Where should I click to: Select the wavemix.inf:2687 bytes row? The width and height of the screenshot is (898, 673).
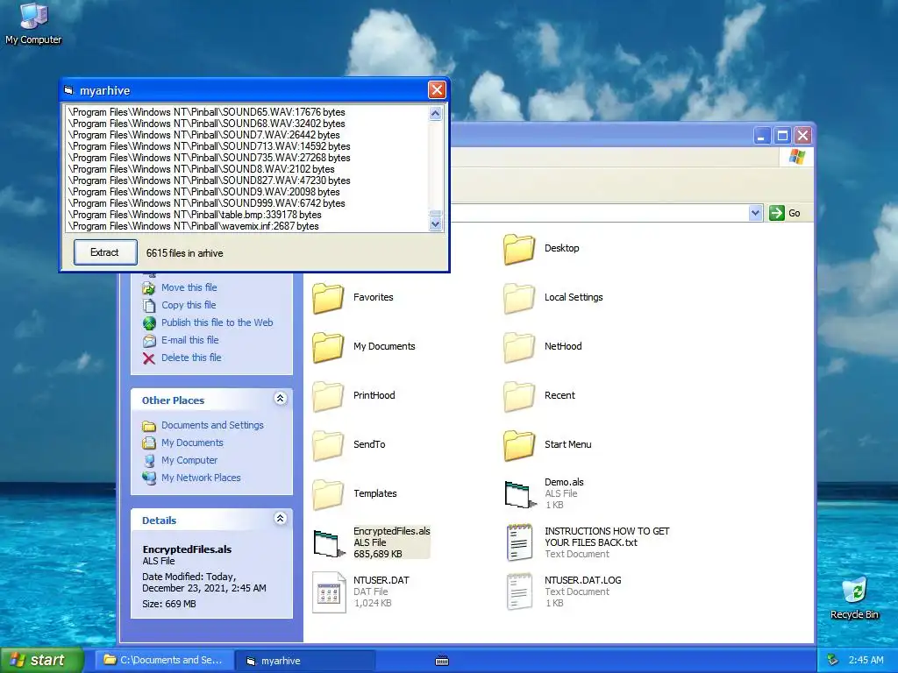click(x=246, y=226)
